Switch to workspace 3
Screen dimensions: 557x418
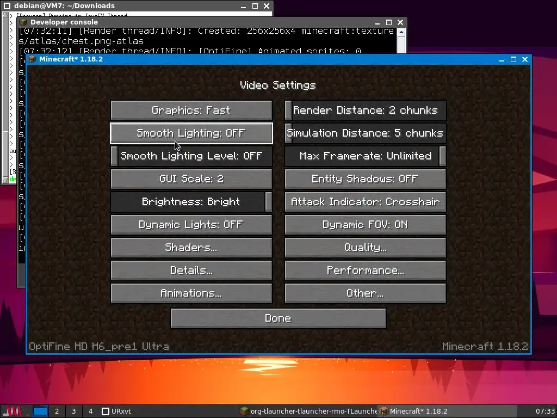point(73,411)
